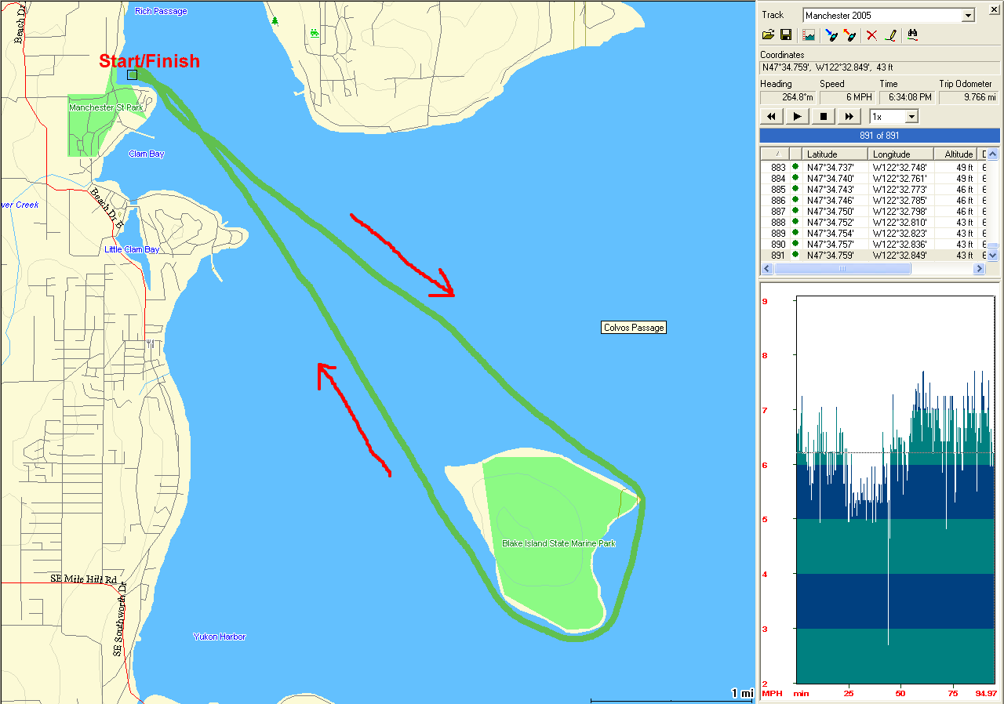Sort table by Latitude column header

pyautogui.click(x=835, y=154)
